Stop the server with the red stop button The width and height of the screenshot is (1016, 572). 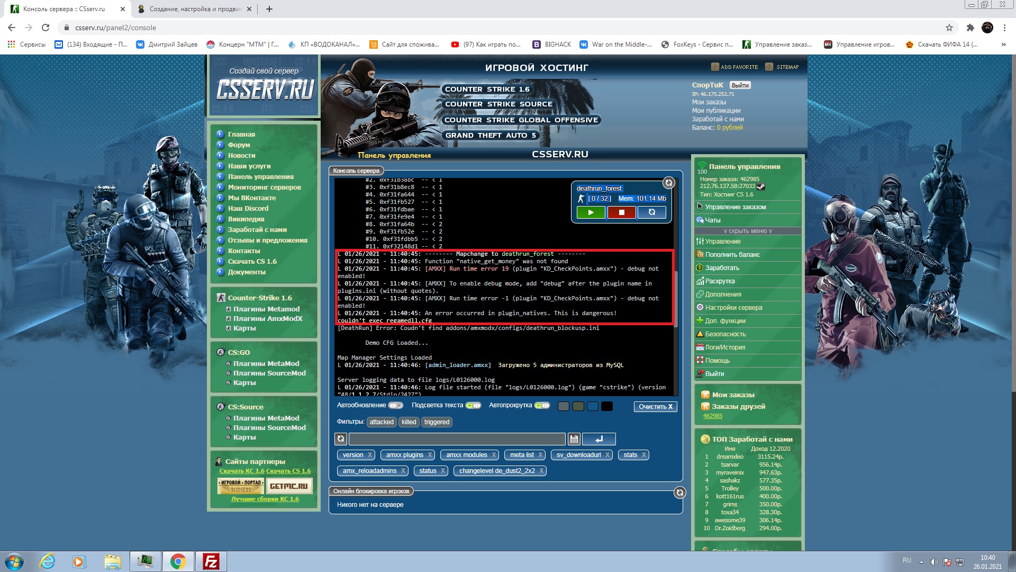tap(622, 212)
